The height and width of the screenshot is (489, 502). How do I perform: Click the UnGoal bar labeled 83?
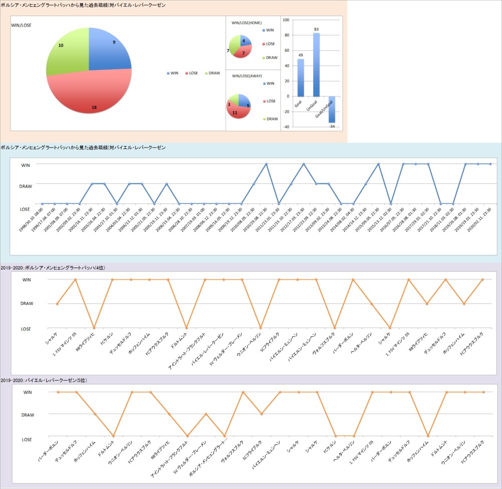click(x=316, y=64)
